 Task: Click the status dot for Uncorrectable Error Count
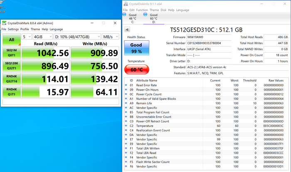(x=126, y=117)
